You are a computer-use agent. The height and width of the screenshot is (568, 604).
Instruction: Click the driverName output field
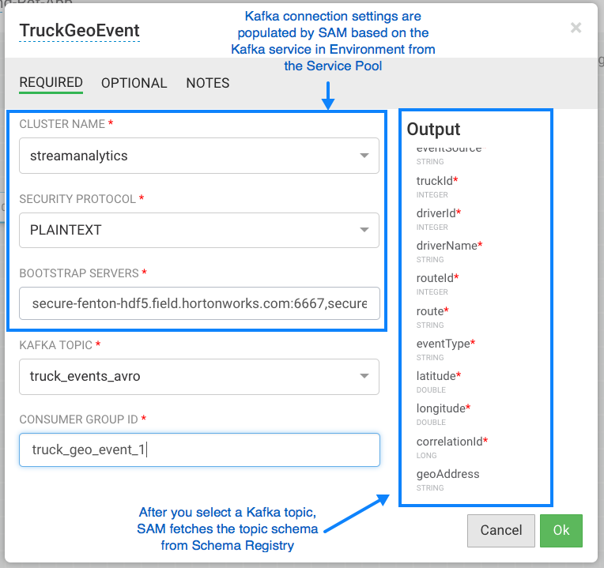click(447, 246)
